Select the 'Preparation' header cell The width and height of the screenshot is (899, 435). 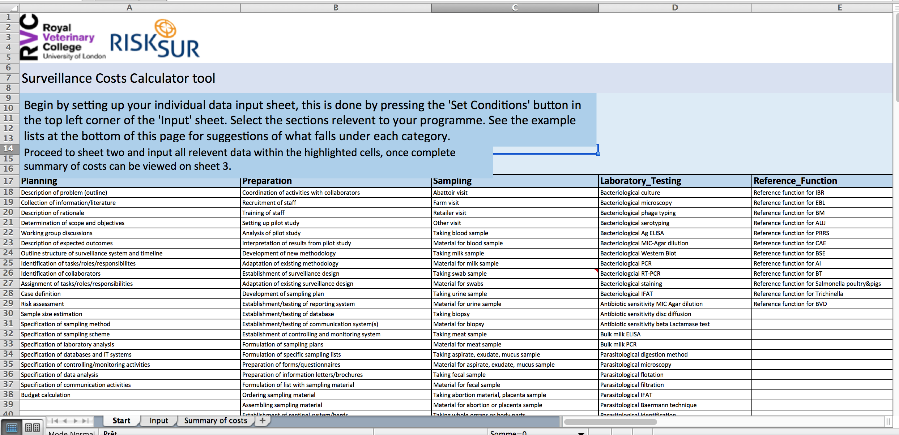coord(336,181)
